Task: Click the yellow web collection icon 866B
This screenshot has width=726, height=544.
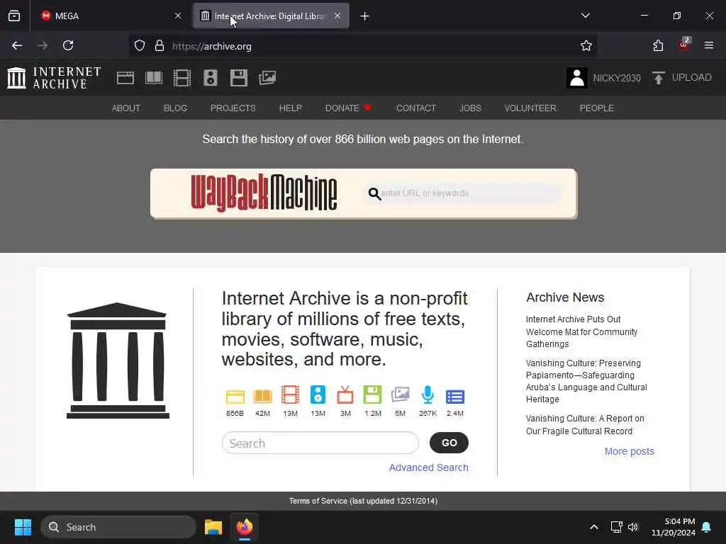Action: coord(235,397)
